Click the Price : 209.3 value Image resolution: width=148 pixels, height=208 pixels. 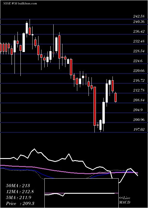(20, 204)
